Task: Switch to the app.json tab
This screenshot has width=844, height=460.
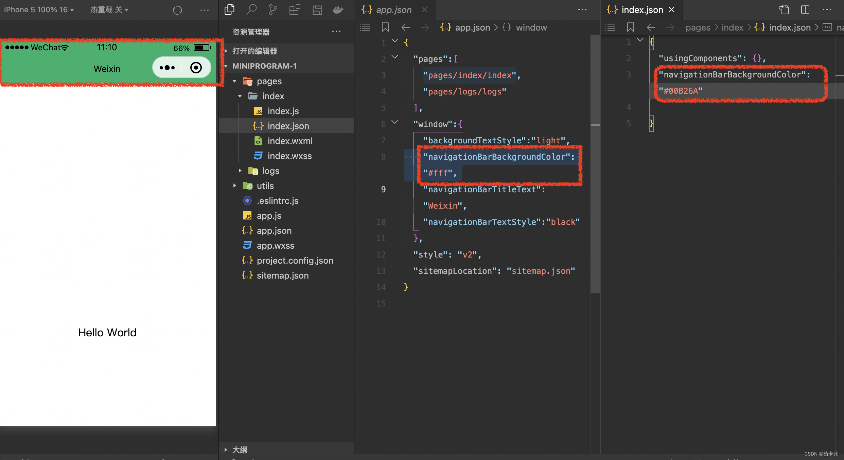Action: tap(393, 10)
